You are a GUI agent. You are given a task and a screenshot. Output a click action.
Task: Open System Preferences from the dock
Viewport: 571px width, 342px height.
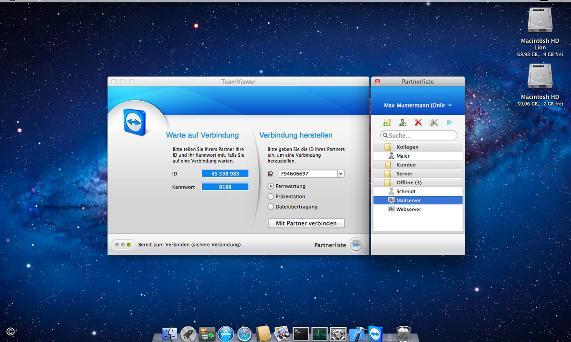point(338,334)
